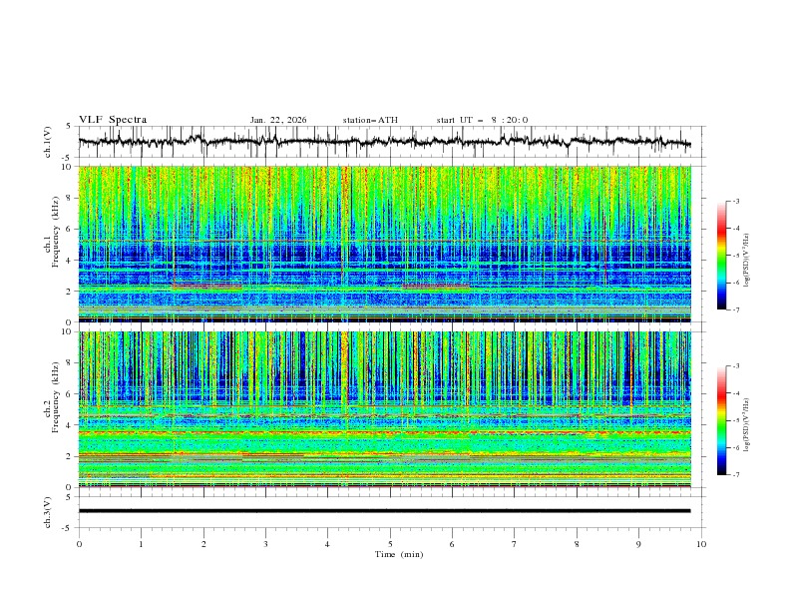Viewport: 790px width, 611px height.
Task: Click the lower PSD color scale bar
Action: pyautogui.click(x=722, y=420)
